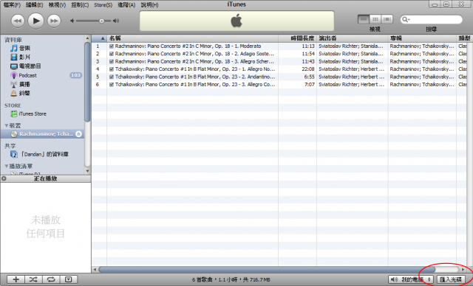Click the 匯入光碟 import CD button
473x286 pixels.
(x=451, y=279)
